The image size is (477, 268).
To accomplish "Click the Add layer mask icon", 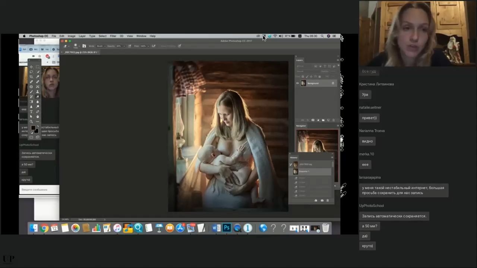I will pos(313,120).
